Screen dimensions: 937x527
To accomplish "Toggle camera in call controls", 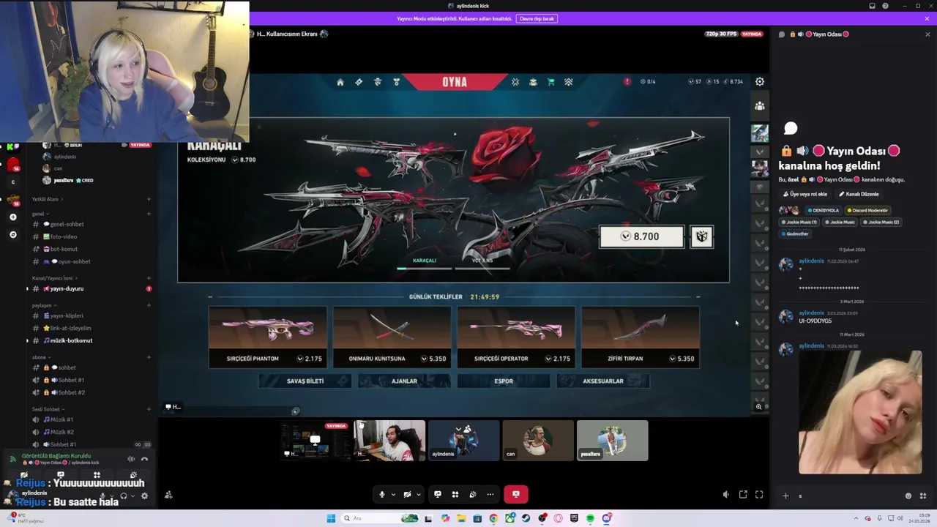I will (x=407, y=495).
